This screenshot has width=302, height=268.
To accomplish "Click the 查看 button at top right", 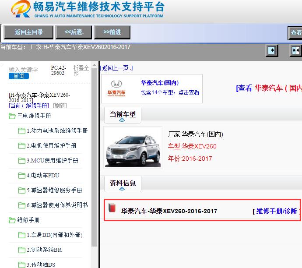I will [295, 33].
